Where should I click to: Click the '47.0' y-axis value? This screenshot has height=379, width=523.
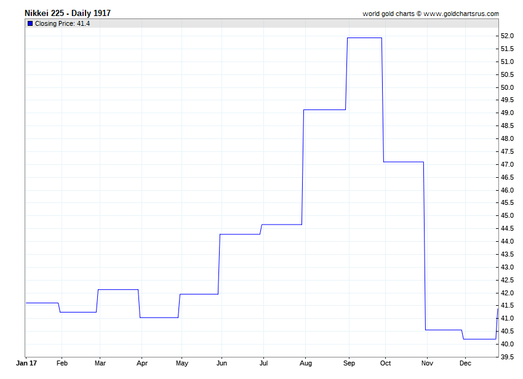[x=507, y=164]
